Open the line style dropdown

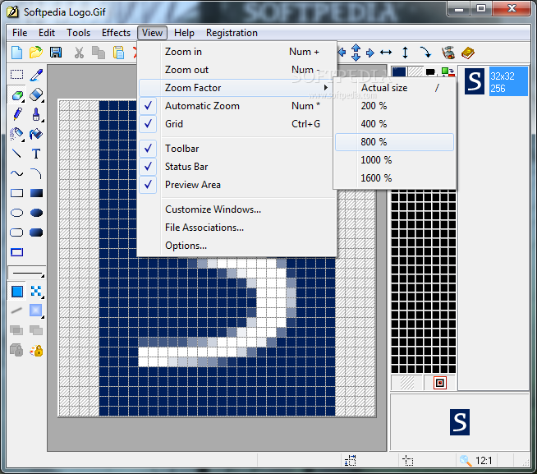[x=27, y=274]
